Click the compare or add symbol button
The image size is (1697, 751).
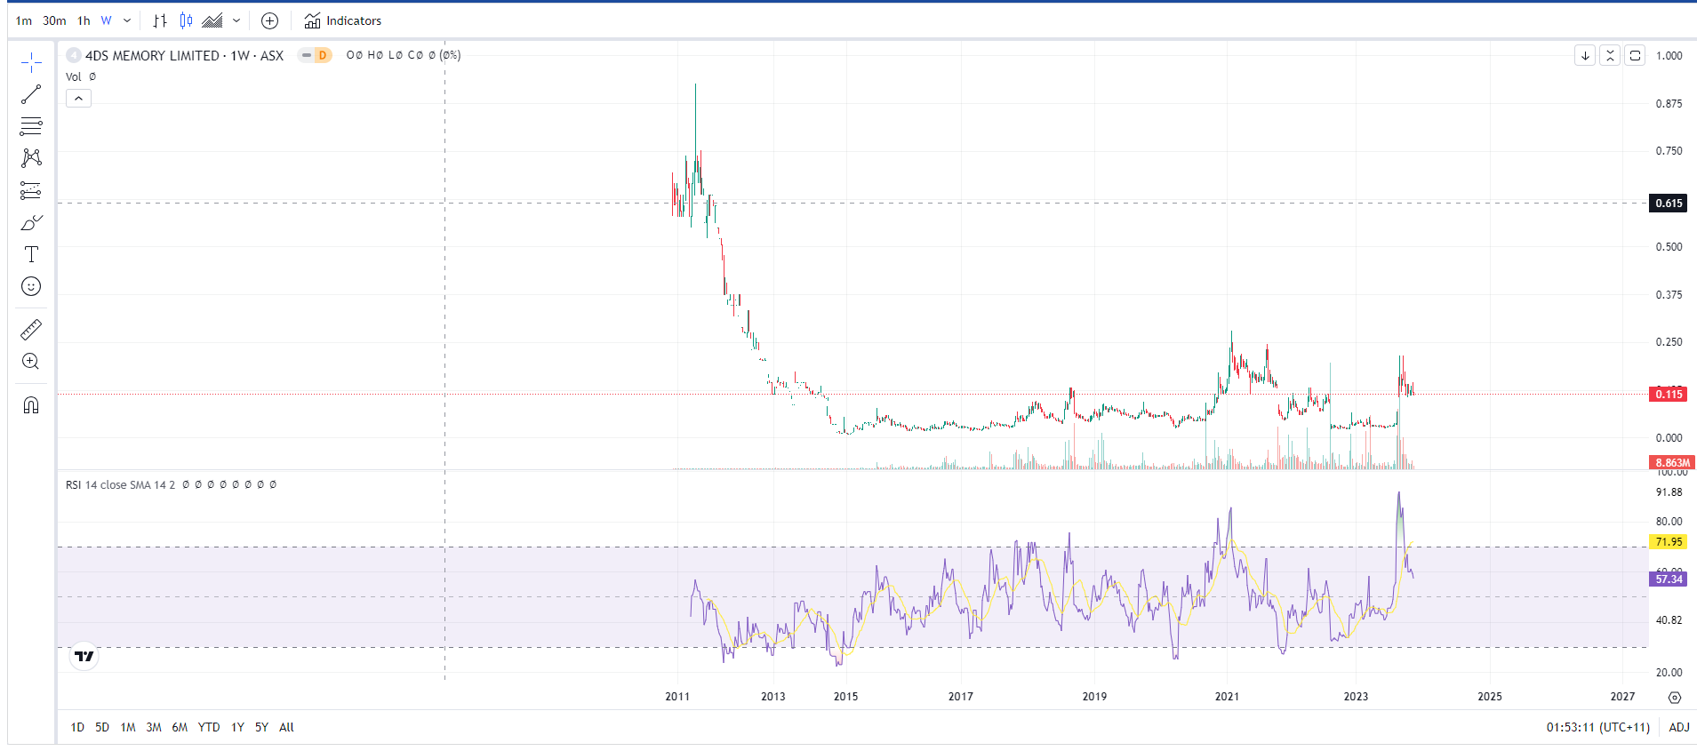[x=270, y=20]
